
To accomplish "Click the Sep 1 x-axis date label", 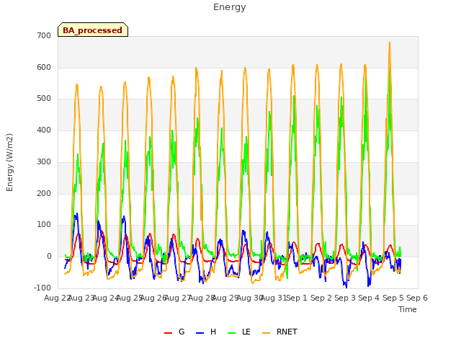I will (x=296, y=298).
